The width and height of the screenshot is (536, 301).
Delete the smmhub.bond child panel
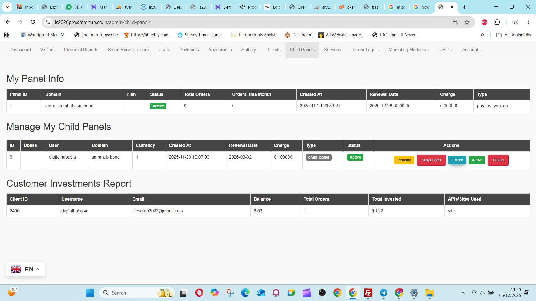[498, 160]
